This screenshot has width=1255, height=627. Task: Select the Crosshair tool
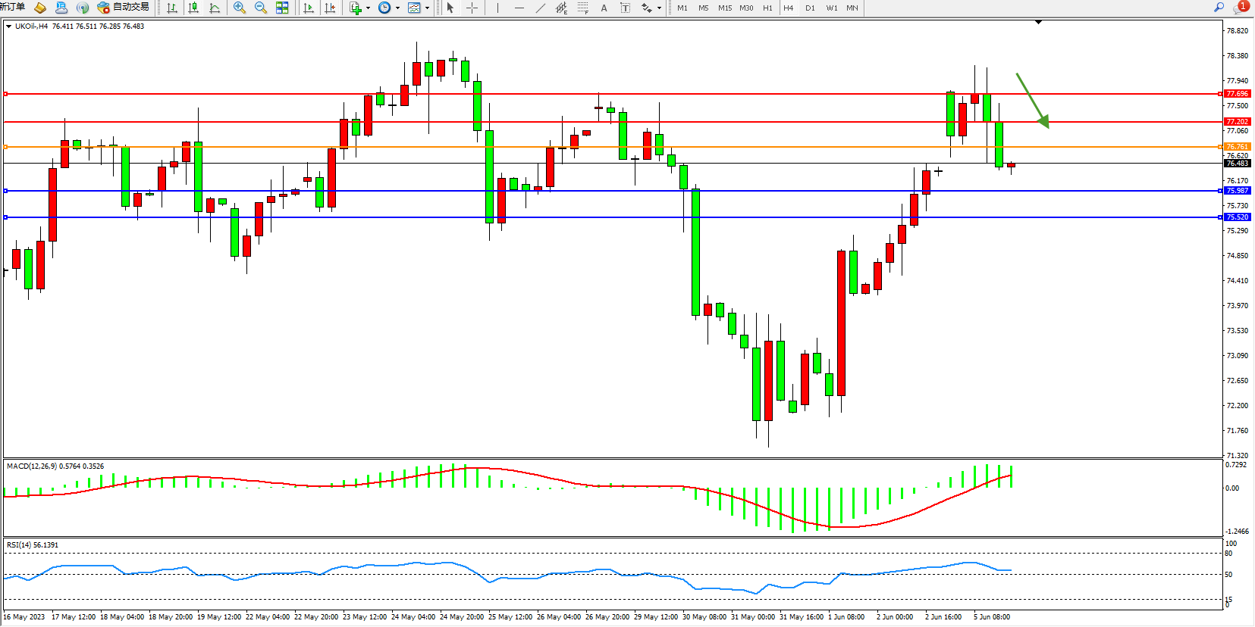472,8
